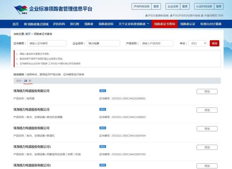Open the 领跑者团标 nav item
This screenshot has height=169, width=232.
point(106,24)
